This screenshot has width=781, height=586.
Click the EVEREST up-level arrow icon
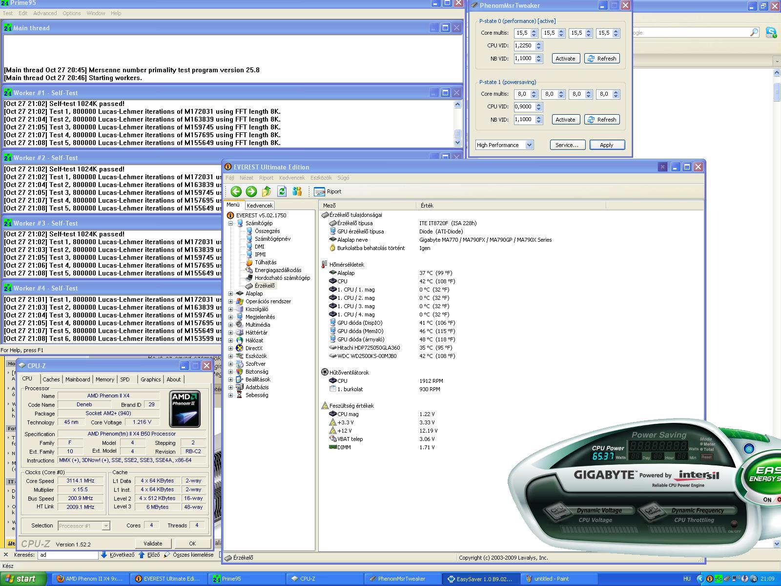coord(267,191)
